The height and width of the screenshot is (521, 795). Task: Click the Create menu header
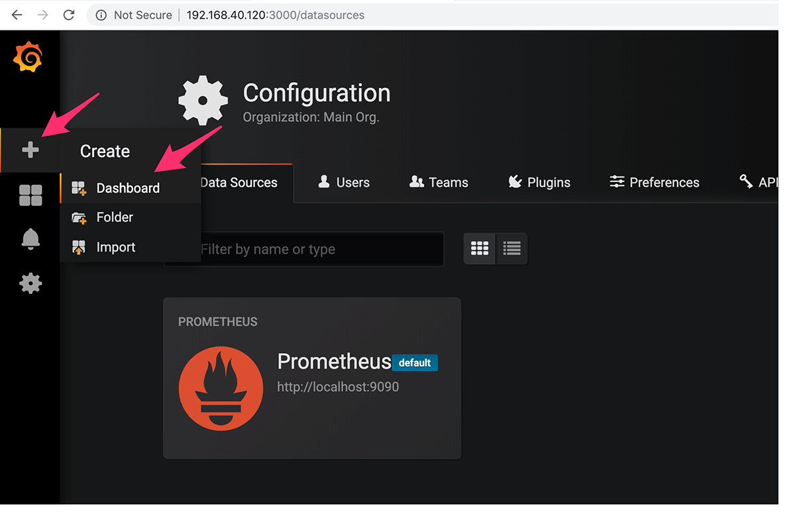pyautogui.click(x=105, y=151)
